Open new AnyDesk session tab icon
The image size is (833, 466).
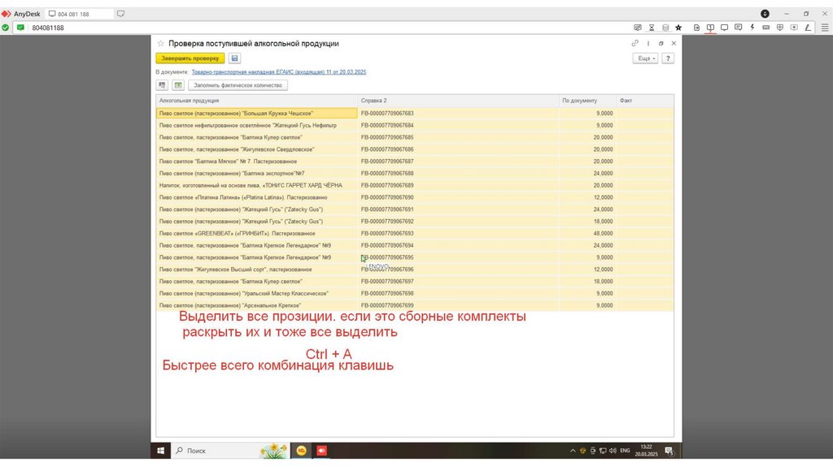[120, 14]
